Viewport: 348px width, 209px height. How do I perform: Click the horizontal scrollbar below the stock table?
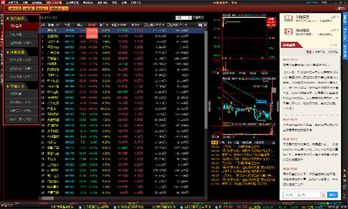[x=123, y=198]
